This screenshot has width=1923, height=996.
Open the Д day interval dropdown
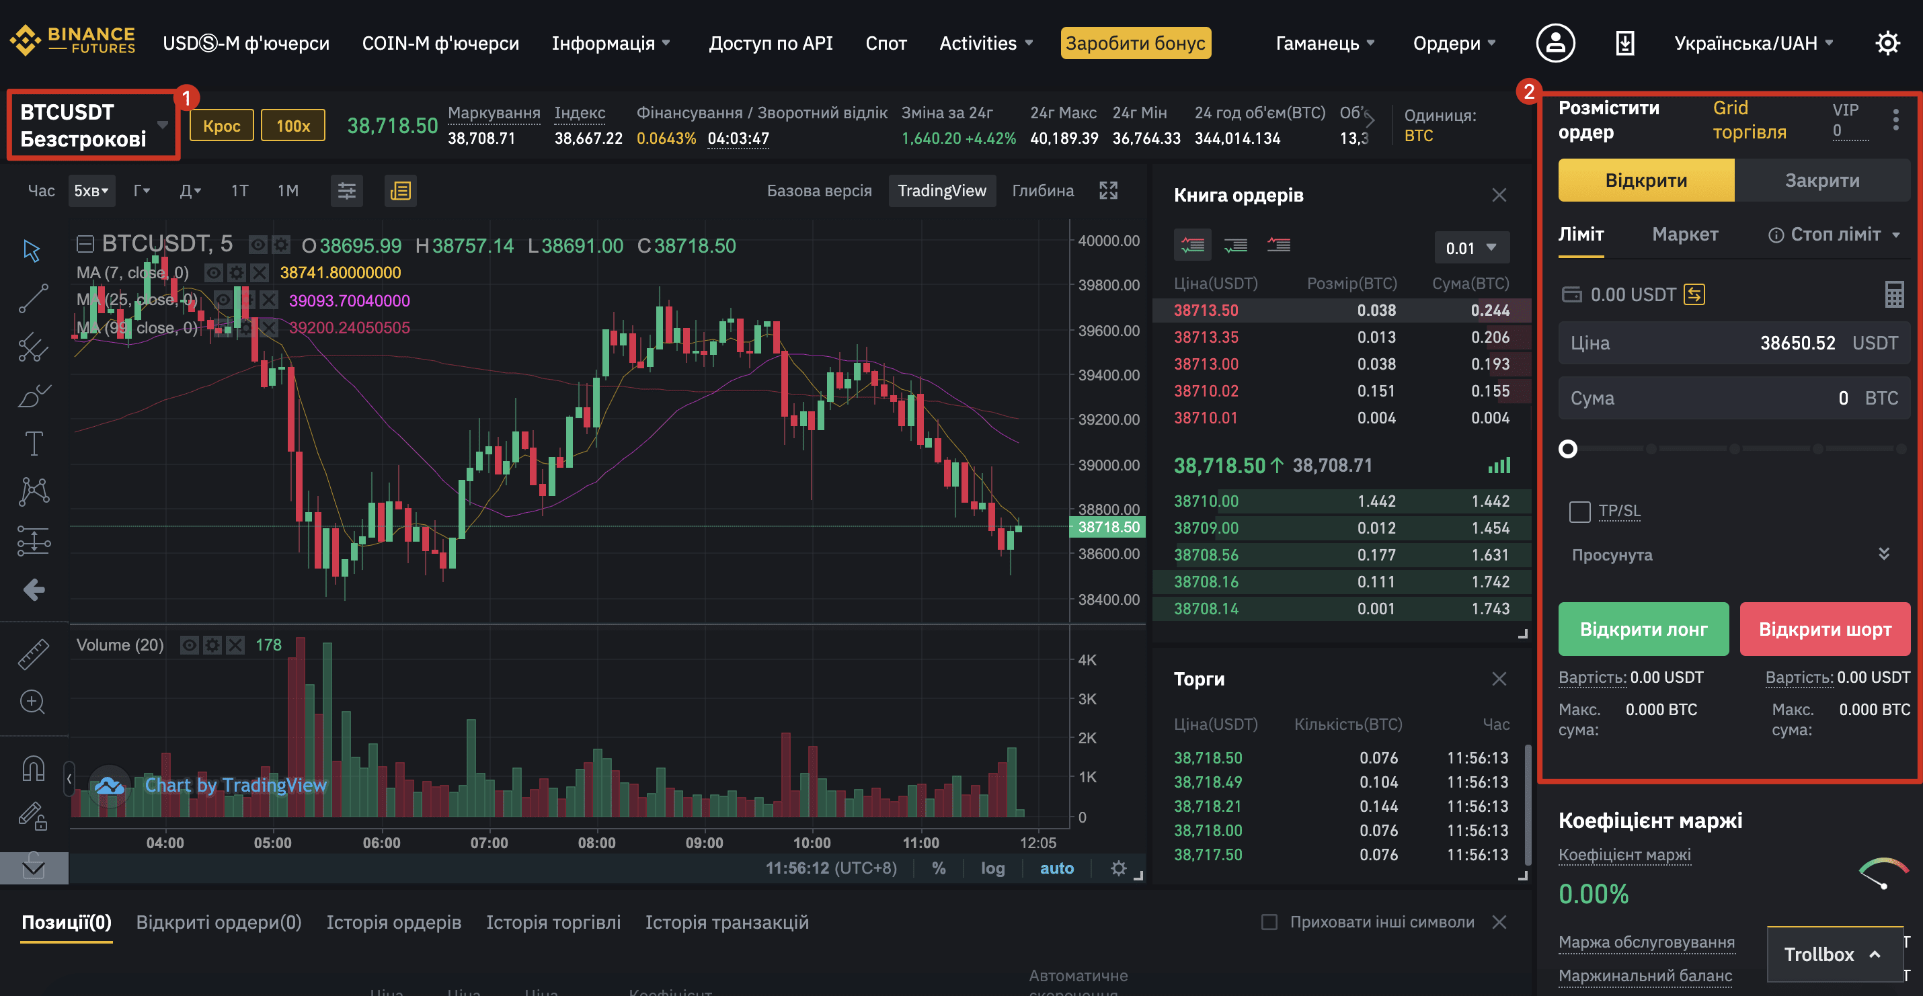[190, 191]
